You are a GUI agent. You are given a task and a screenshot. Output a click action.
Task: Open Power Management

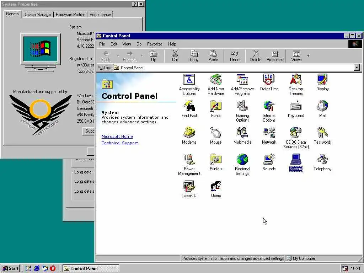189,165
